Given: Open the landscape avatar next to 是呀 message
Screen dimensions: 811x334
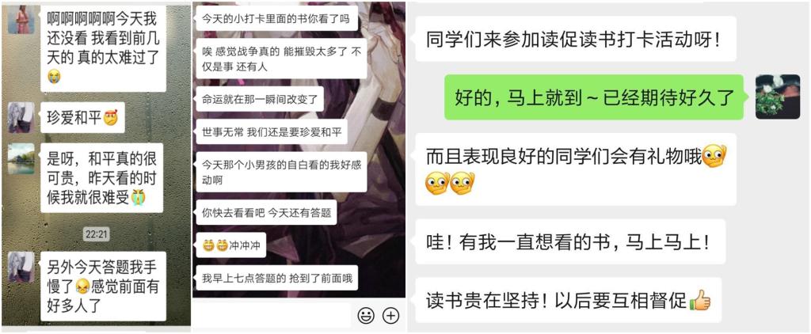Looking at the screenshot, I should (x=21, y=159).
